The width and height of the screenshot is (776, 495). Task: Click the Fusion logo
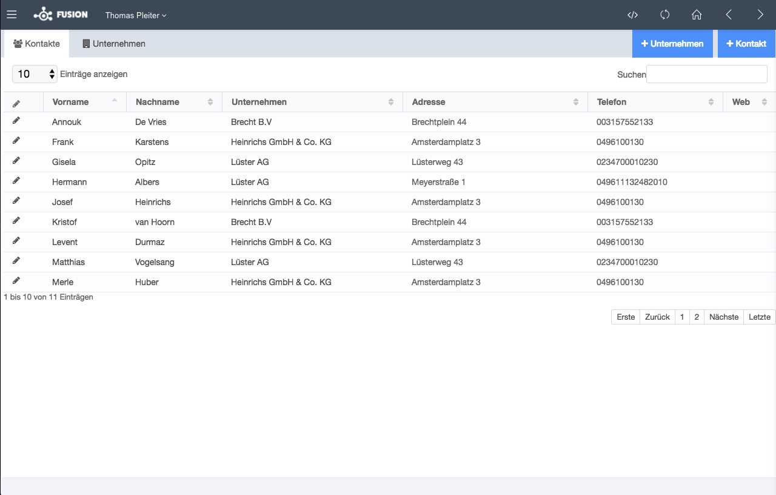(61, 15)
